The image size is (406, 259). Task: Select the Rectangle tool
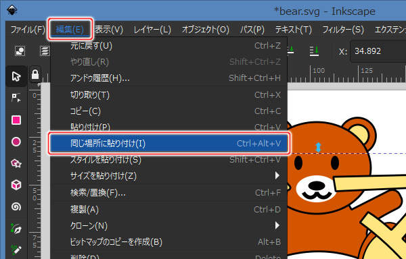[x=16, y=120]
